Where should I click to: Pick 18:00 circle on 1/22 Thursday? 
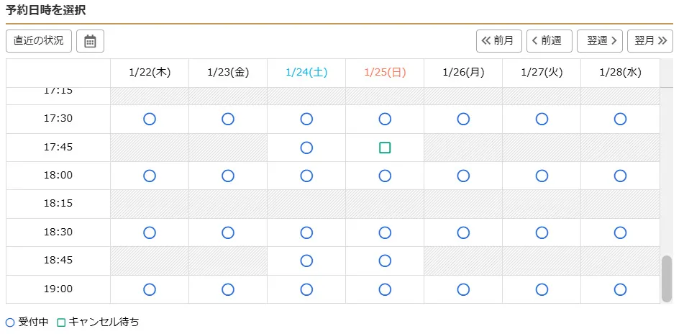coord(150,176)
